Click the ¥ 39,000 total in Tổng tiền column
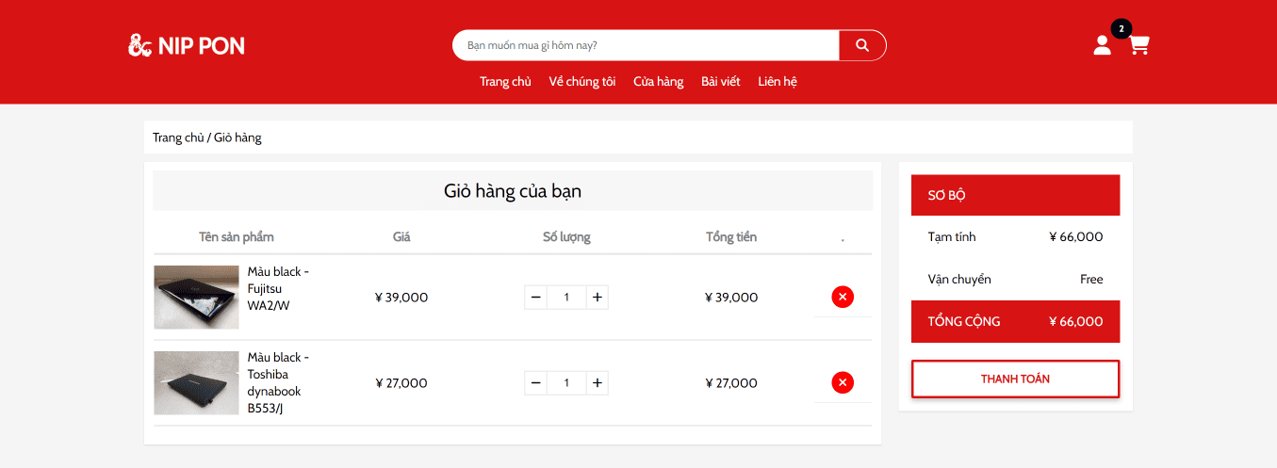Image resolution: width=1277 pixels, height=468 pixels. click(731, 298)
